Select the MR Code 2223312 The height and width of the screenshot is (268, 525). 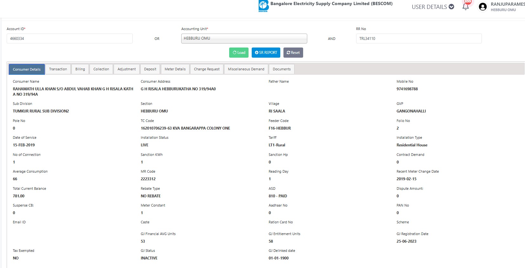148,179
